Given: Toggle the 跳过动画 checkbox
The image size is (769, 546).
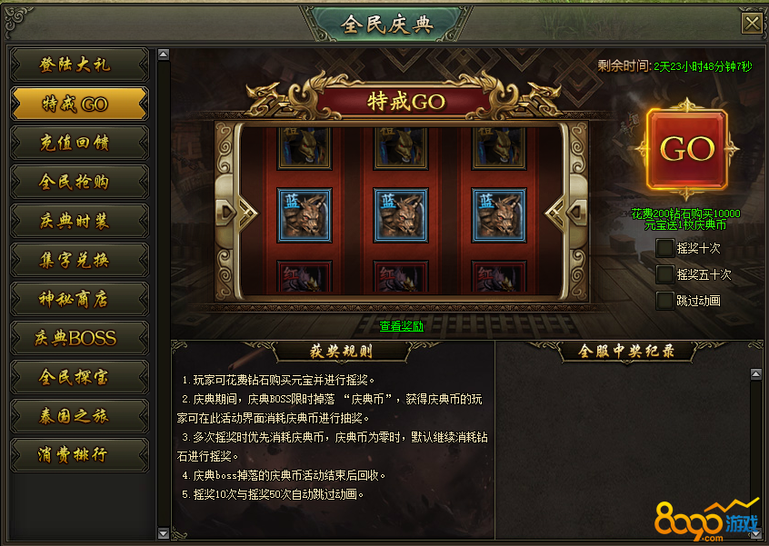Looking at the screenshot, I should (x=664, y=301).
